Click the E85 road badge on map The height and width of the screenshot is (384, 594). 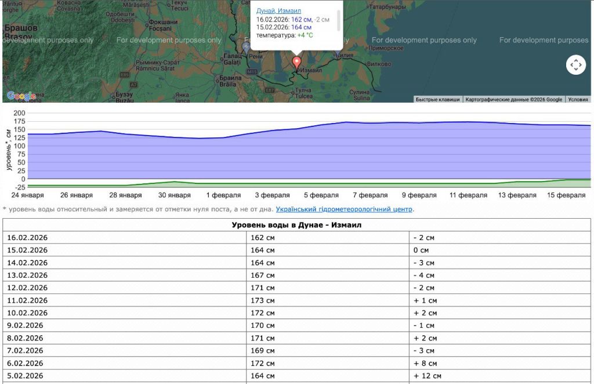(x=125, y=75)
